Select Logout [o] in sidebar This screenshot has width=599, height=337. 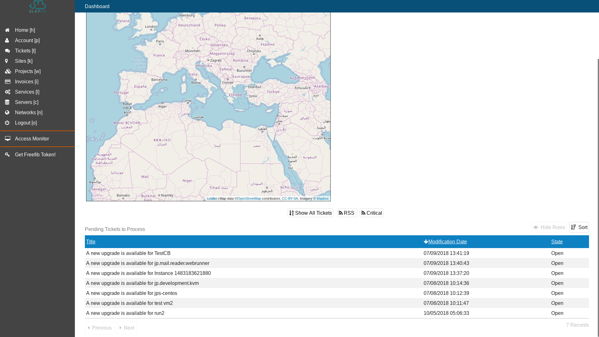[x=37, y=123]
